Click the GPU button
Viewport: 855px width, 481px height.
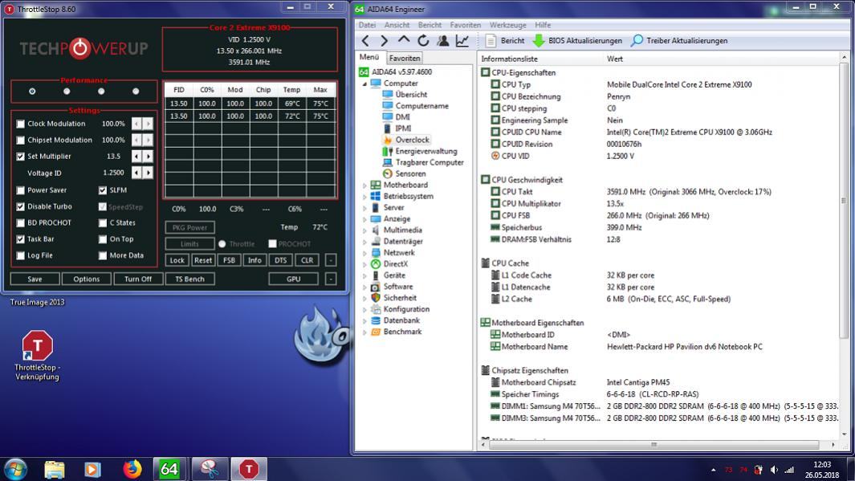(293, 279)
